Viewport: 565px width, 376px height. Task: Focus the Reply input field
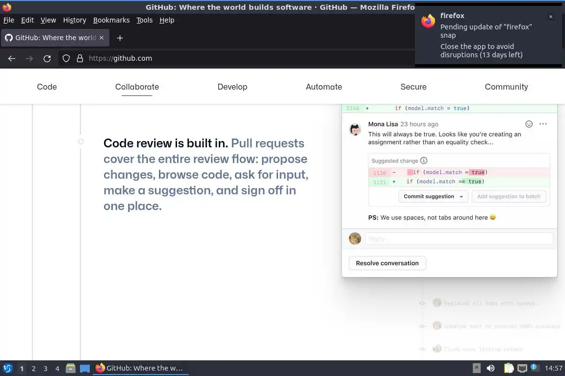(459, 238)
